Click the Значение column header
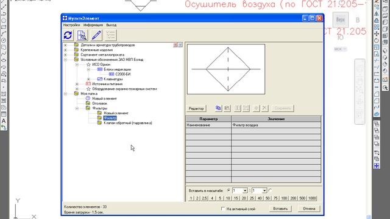The image size is (390, 219). click(x=276, y=119)
